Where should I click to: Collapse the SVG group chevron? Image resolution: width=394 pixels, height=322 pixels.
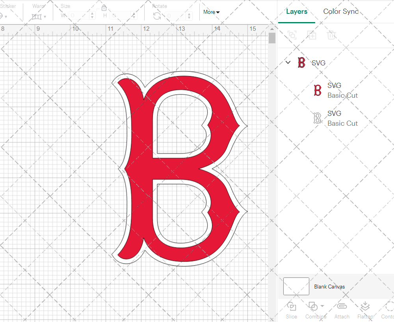click(x=288, y=62)
